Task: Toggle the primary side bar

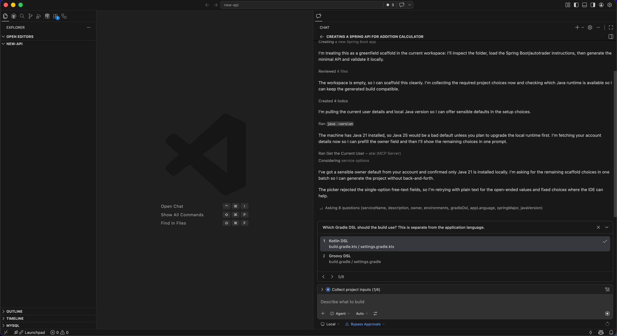Action: (x=576, y=5)
